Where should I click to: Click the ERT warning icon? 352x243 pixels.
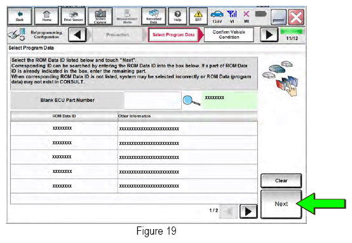(x=198, y=17)
